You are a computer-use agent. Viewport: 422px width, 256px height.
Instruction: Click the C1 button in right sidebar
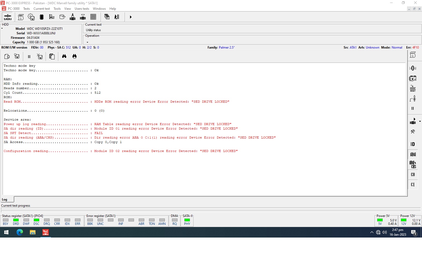pyautogui.click(x=413, y=184)
